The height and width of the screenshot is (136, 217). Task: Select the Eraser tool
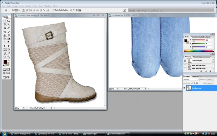tap(5, 39)
